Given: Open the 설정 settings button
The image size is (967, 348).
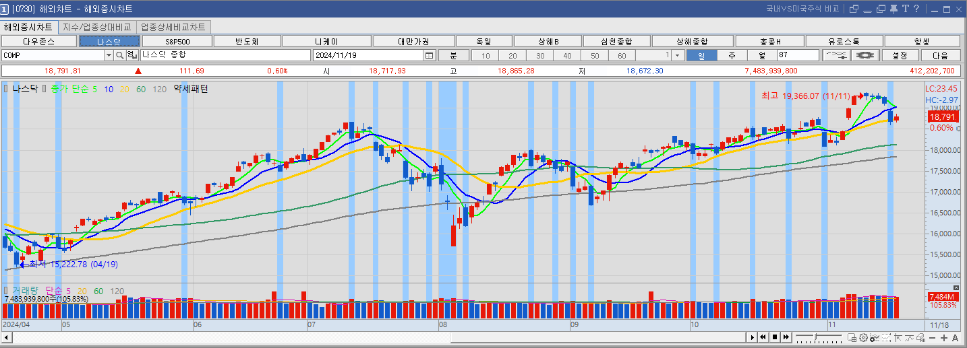Looking at the screenshot, I should click(x=899, y=55).
